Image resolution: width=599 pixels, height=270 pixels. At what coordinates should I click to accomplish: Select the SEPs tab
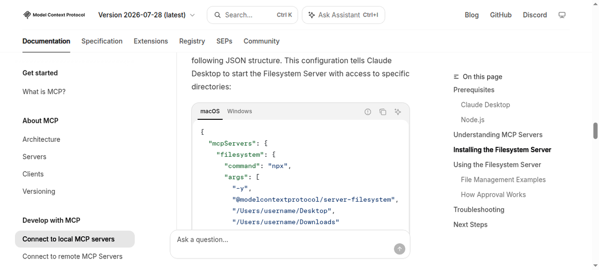point(224,41)
